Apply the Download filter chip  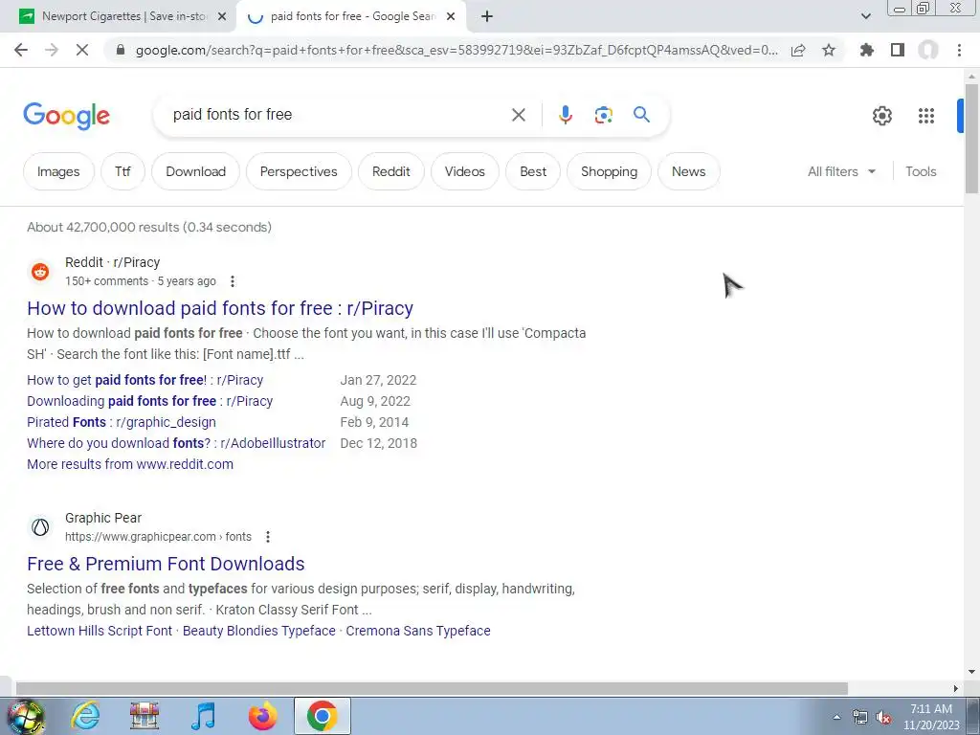tap(195, 171)
